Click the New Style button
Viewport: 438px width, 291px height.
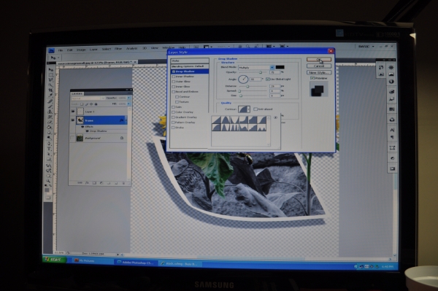319,72
